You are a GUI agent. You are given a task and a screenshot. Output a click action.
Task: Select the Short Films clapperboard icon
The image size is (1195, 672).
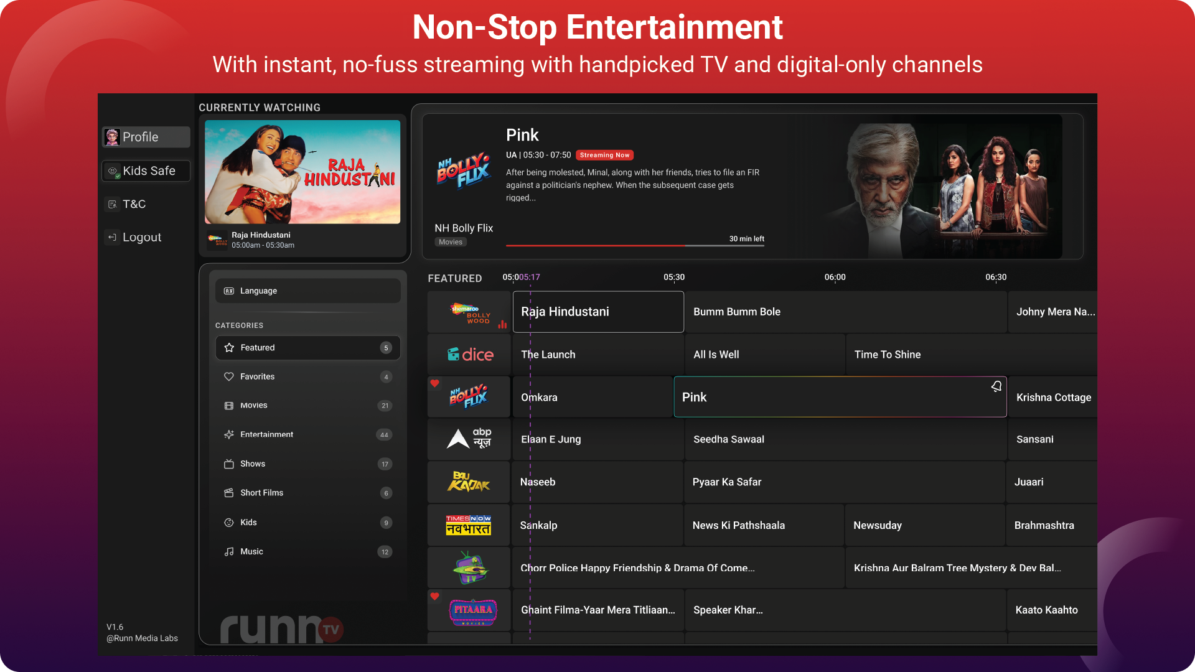[229, 493]
